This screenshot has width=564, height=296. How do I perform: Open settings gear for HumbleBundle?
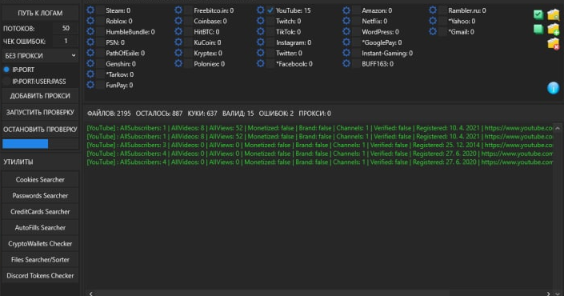click(90, 32)
